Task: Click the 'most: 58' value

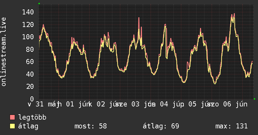Action: [x=91, y=126]
